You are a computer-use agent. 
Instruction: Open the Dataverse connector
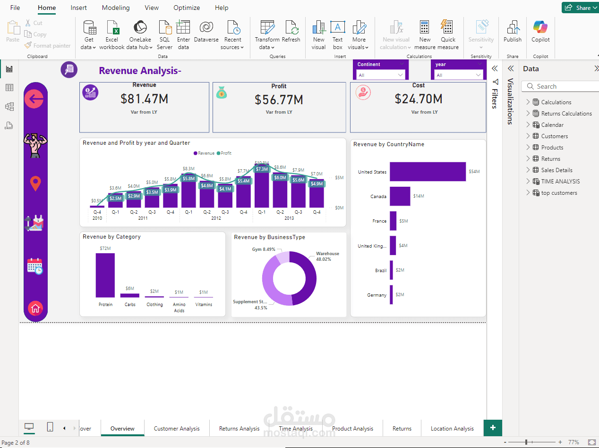pos(206,32)
